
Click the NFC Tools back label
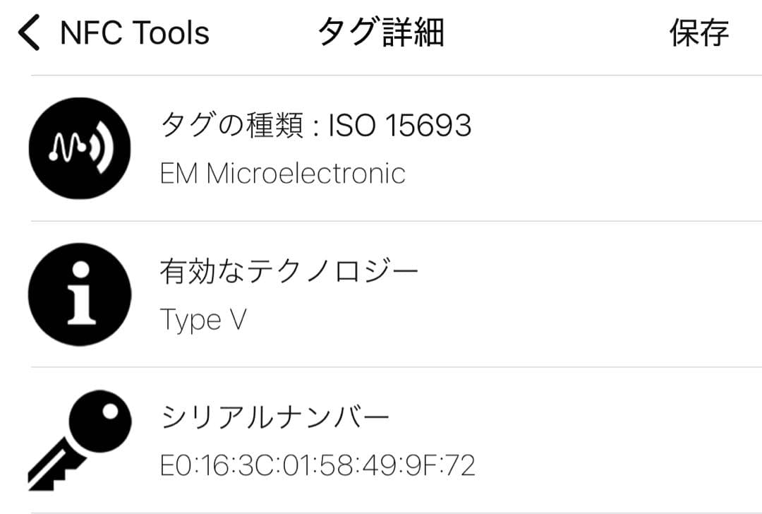tap(134, 31)
